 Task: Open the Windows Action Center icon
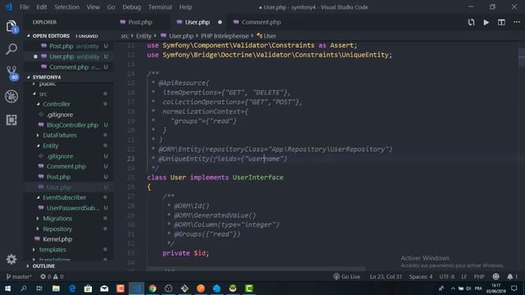pos(514,288)
